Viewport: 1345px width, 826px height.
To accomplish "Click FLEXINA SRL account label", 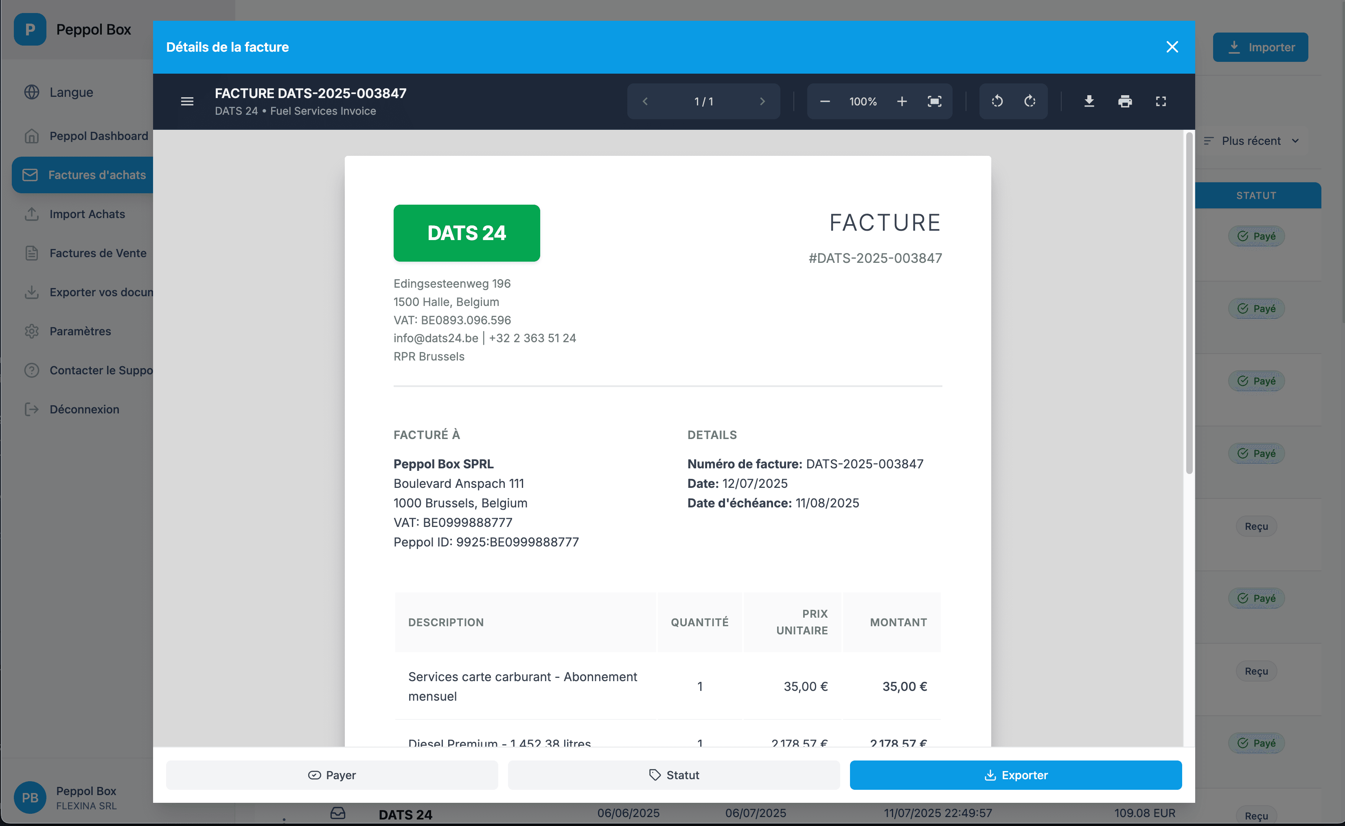I will point(86,806).
